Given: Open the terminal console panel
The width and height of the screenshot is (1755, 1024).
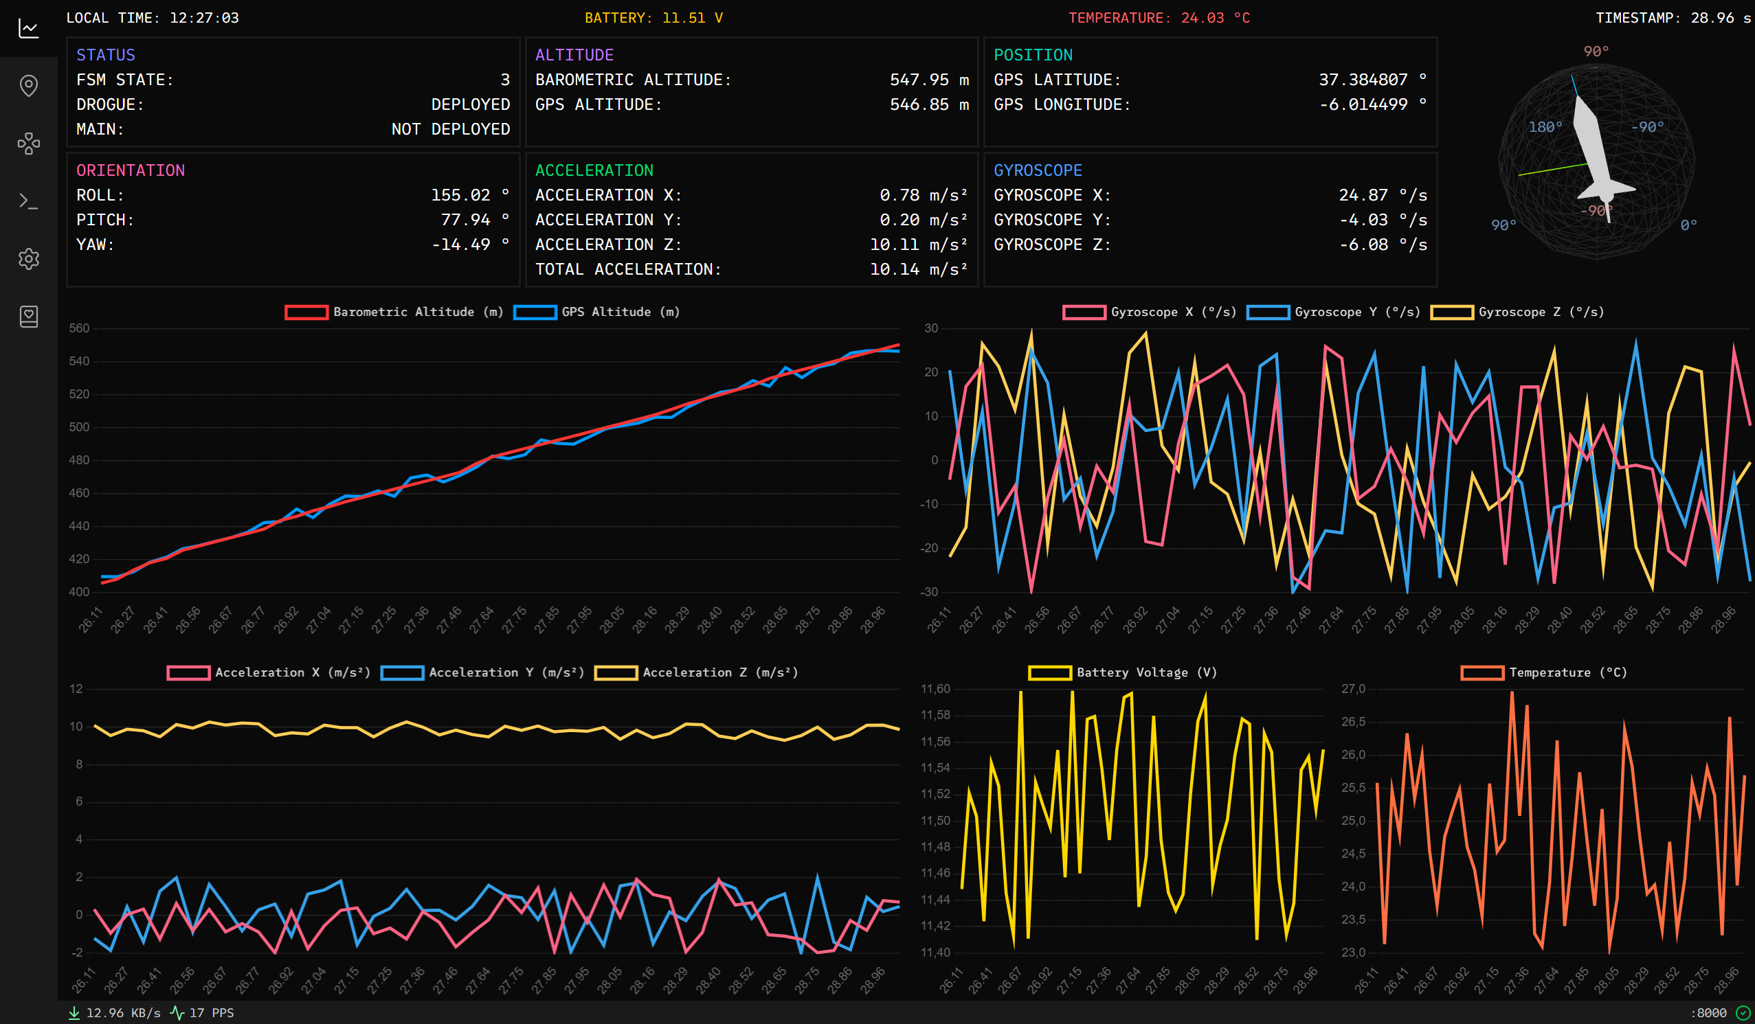Looking at the screenshot, I should pyautogui.click(x=29, y=201).
